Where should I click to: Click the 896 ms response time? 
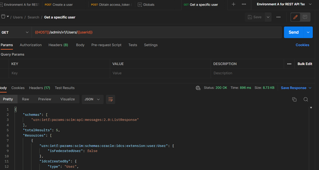[x=245, y=88]
